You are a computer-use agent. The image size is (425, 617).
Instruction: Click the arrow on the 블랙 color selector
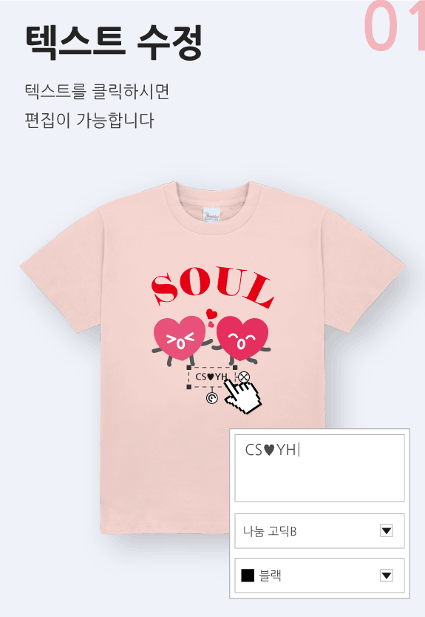(x=387, y=576)
